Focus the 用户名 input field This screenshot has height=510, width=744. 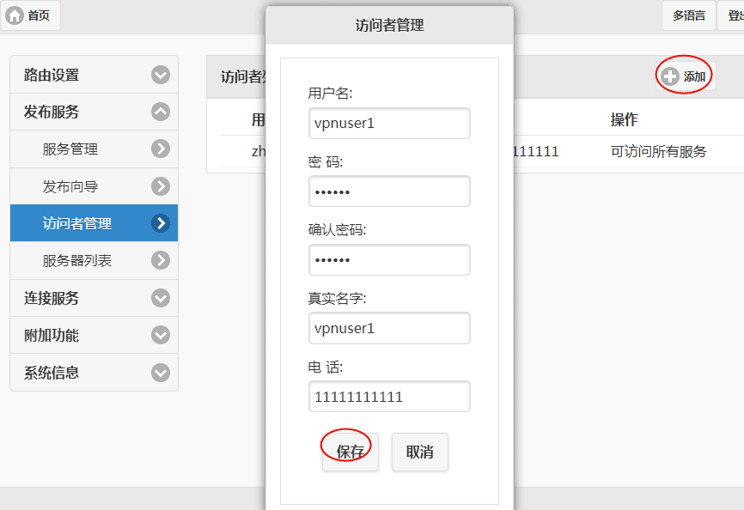pyautogui.click(x=389, y=123)
